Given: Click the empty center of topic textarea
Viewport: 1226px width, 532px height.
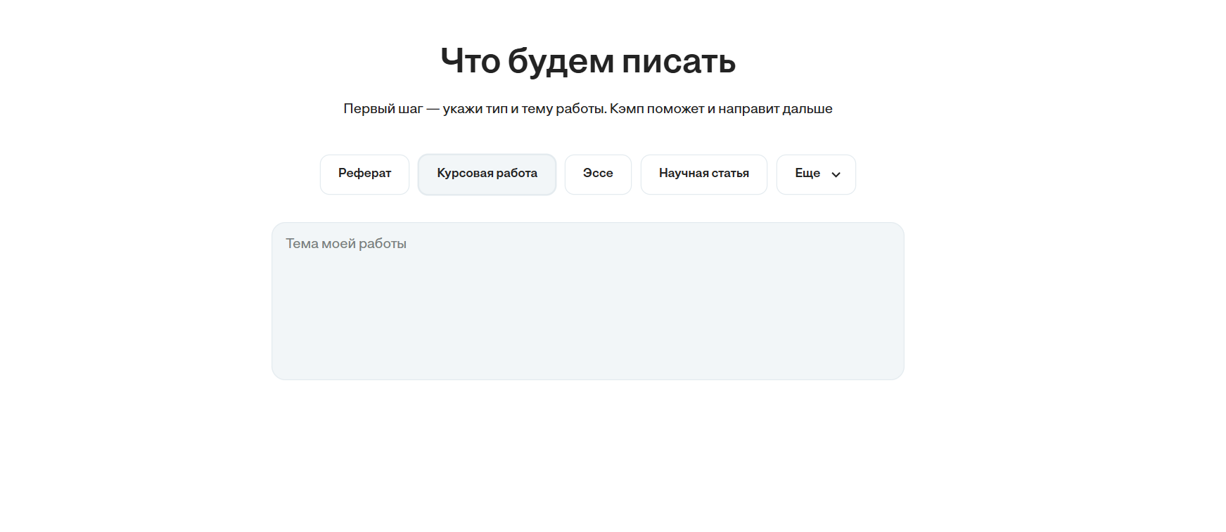Looking at the screenshot, I should [x=587, y=302].
